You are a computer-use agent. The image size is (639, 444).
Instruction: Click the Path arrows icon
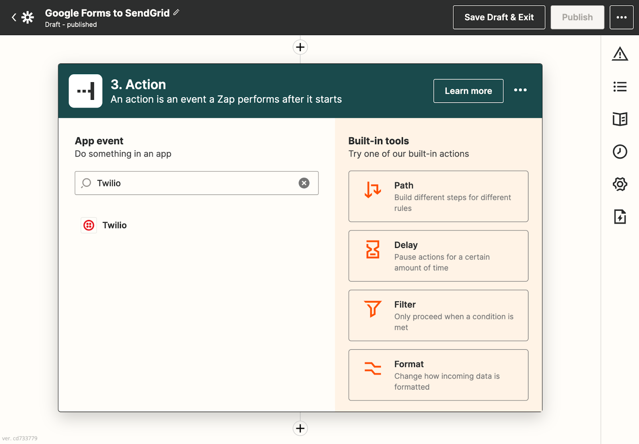[x=373, y=190]
